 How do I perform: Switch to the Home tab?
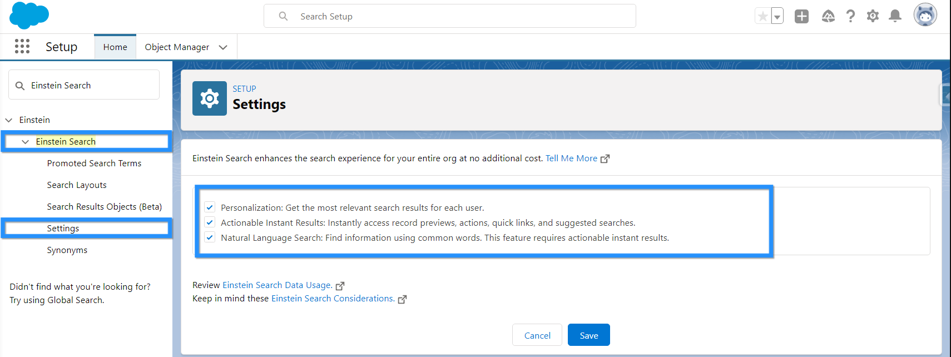pyautogui.click(x=115, y=47)
